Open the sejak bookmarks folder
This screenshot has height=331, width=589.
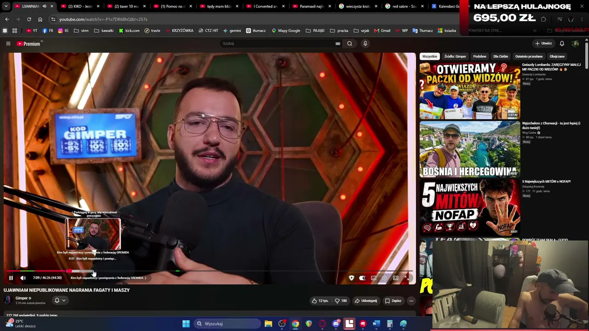(x=361, y=31)
